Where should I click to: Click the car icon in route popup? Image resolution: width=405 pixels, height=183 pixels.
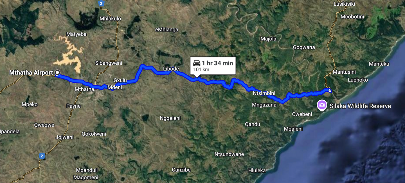click(x=197, y=63)
